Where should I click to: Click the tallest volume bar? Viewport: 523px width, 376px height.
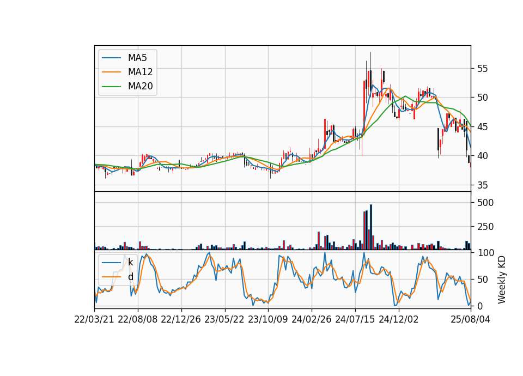click(x=371, y=227)
